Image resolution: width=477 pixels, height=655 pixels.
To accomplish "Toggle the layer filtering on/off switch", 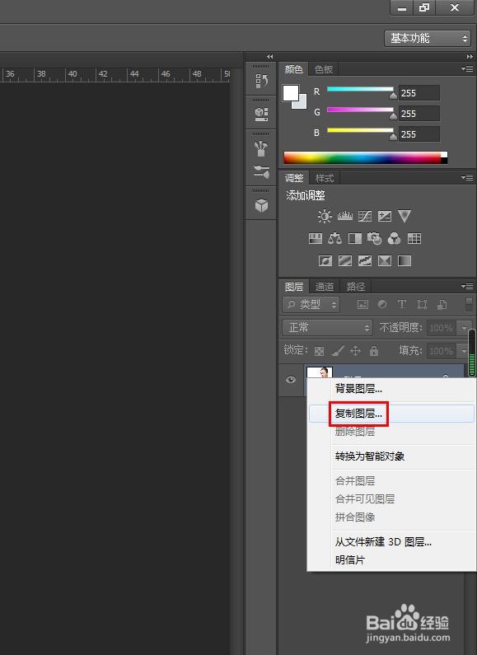I will tap(470, 305).
